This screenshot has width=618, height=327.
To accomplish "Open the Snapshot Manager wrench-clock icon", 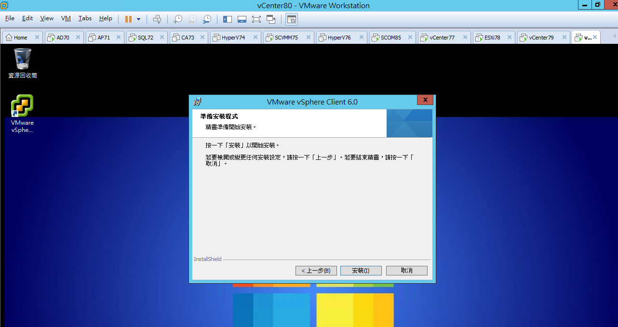I will [x=207, y=19].
